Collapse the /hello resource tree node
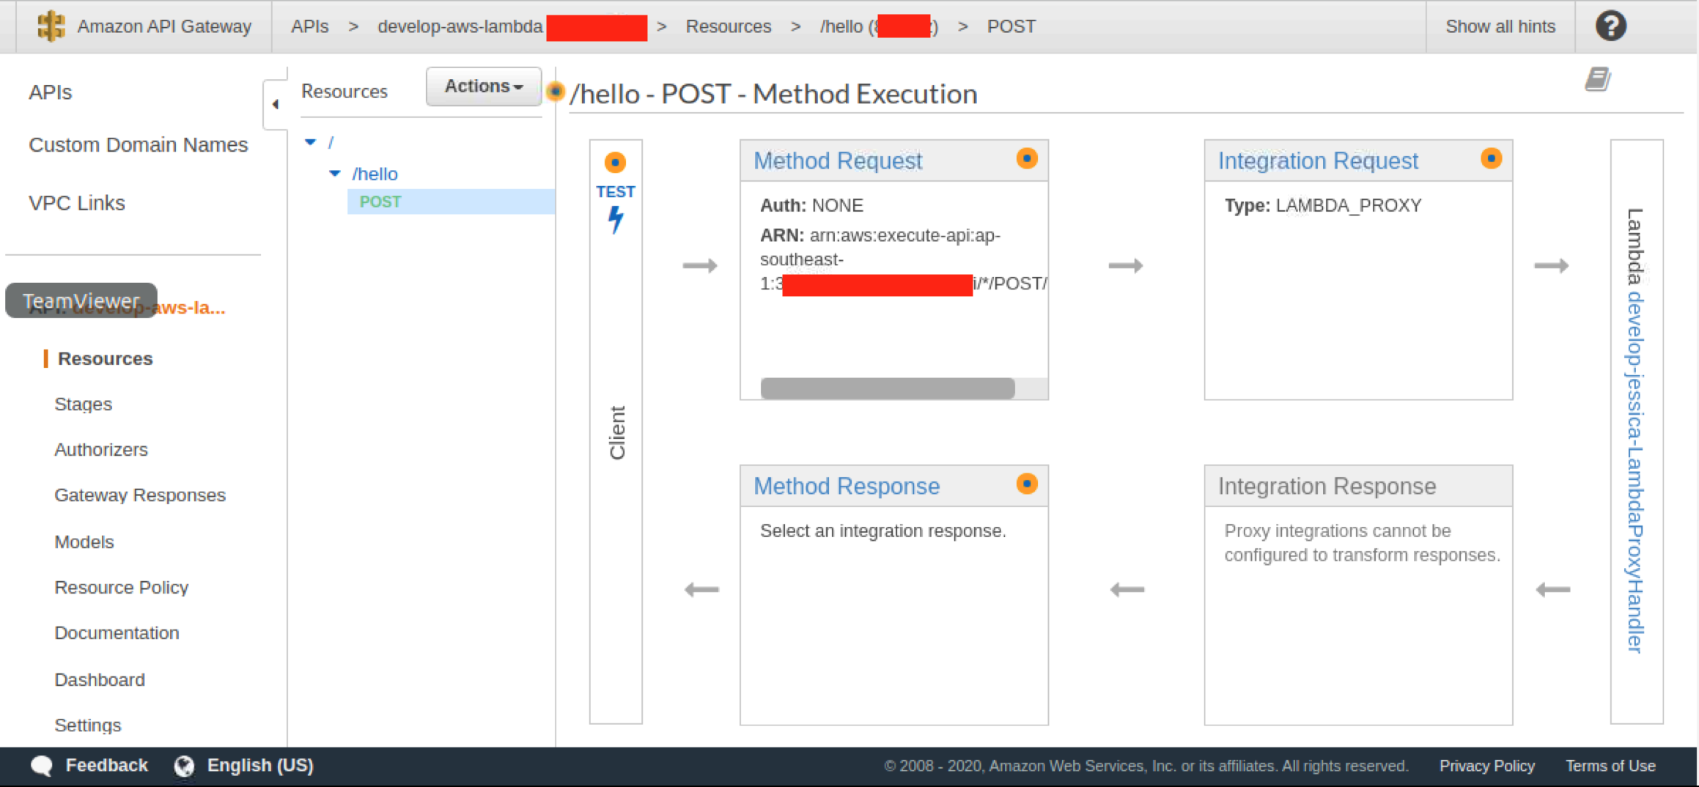This screenshot has height=787, width=1699. [335, 174]
